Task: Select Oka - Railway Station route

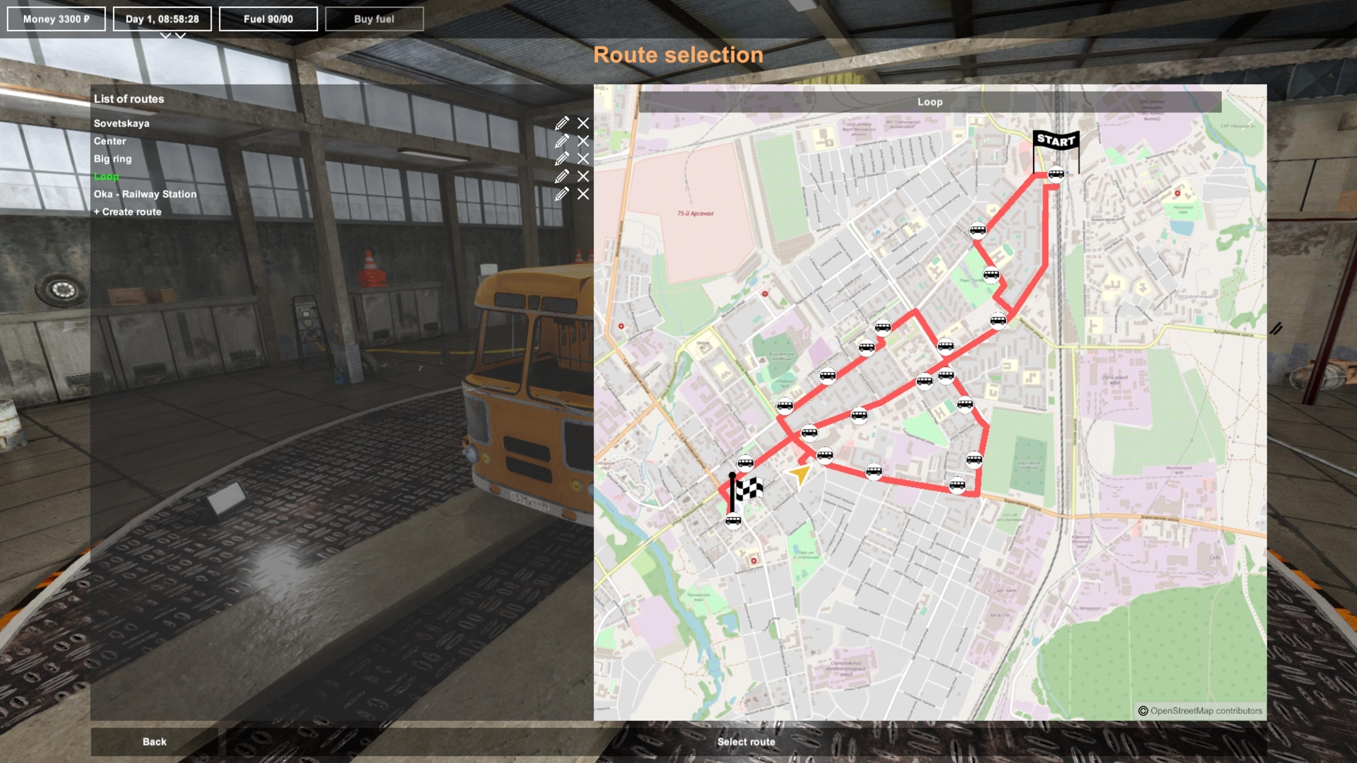Action: tap(145, 194)
